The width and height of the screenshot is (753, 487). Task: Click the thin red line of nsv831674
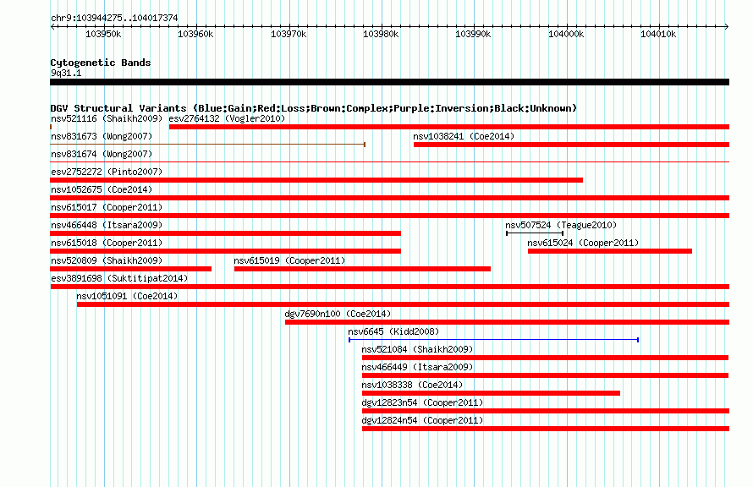(389, 161)
